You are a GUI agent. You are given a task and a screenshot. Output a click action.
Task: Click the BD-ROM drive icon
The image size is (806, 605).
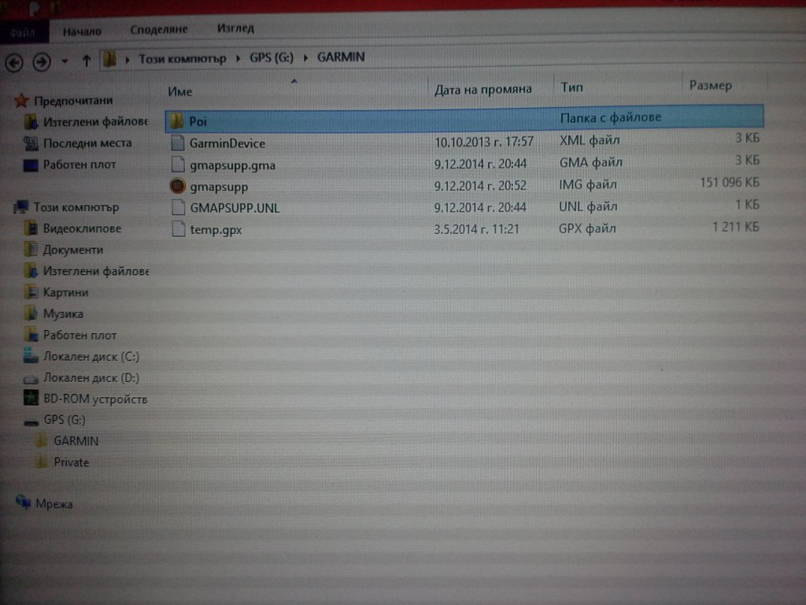point(31,398)
